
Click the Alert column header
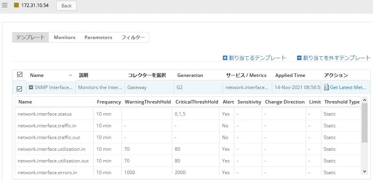point(228,102)
